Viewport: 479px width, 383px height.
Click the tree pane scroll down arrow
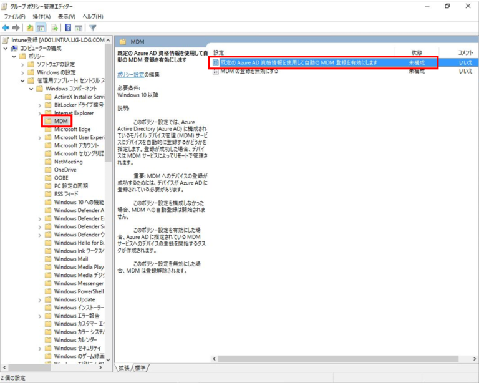click(108, 360)
